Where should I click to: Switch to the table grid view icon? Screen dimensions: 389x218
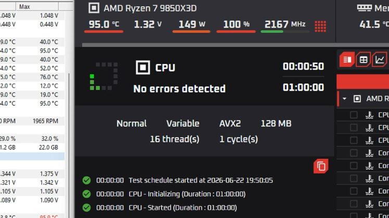tap(363, 60)
